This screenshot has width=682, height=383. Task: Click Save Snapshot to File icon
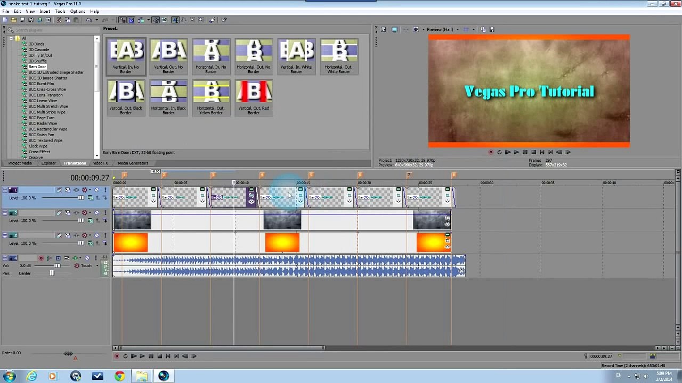click(492, 29)
